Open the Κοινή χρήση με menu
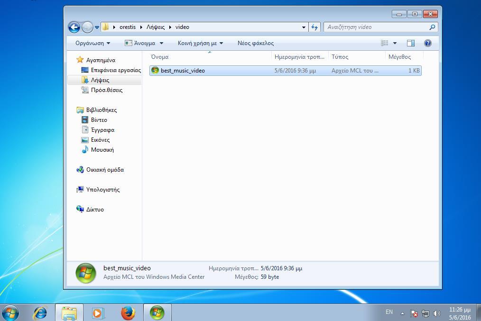 (200, 43)
